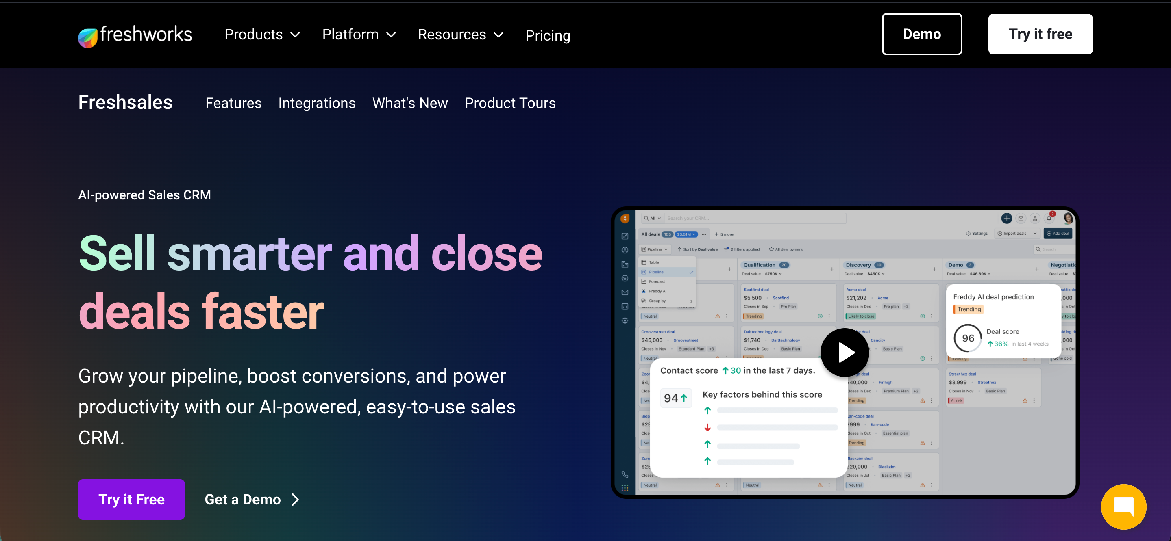Click the warning icon on Streethex deal card
Screen dimensions: 1171x541
point(1025,400)
